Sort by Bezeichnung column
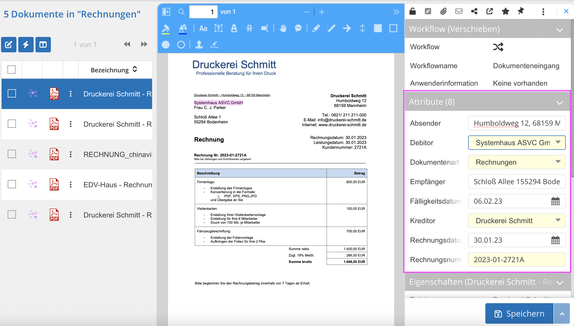The image size is (574, 326). (x=135, y=70)
